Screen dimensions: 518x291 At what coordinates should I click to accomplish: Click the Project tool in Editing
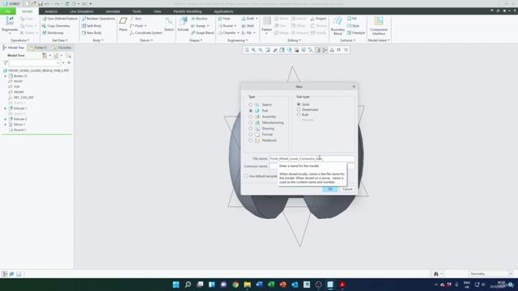tap(318, 19)
